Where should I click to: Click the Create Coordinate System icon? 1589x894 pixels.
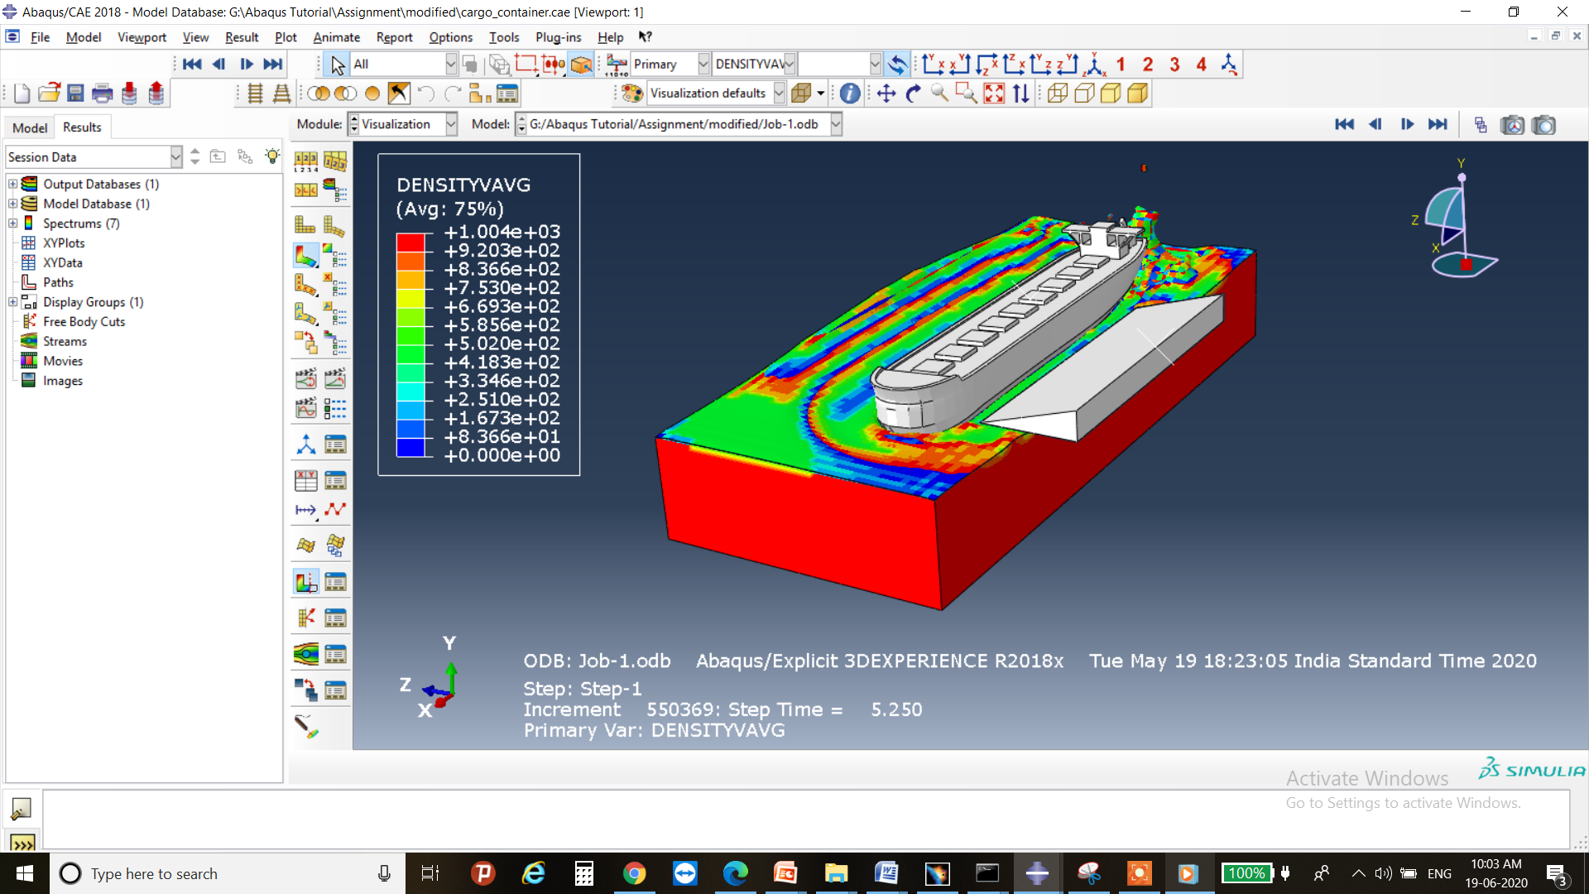pyautogui.click(x=305, y=445)
